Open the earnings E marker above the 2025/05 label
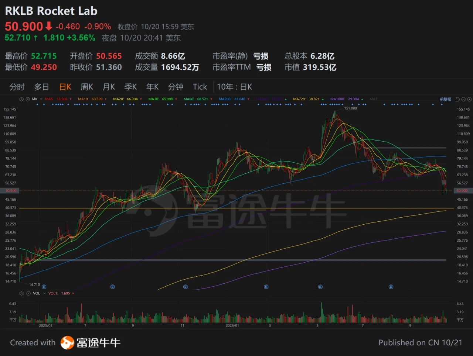The image size is (473, 356). click(44, 287)
